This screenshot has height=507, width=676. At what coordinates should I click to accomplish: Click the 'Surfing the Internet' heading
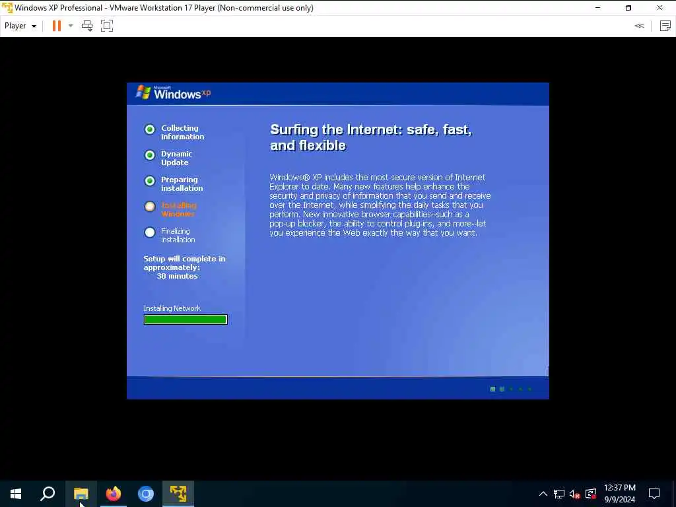point(371,137)
